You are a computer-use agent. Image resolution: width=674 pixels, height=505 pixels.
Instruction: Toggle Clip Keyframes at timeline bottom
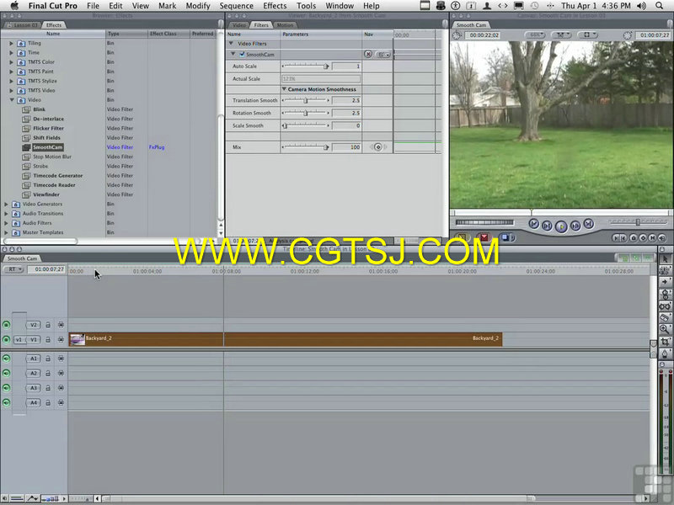pyautogui.click(x=17, y=498)
